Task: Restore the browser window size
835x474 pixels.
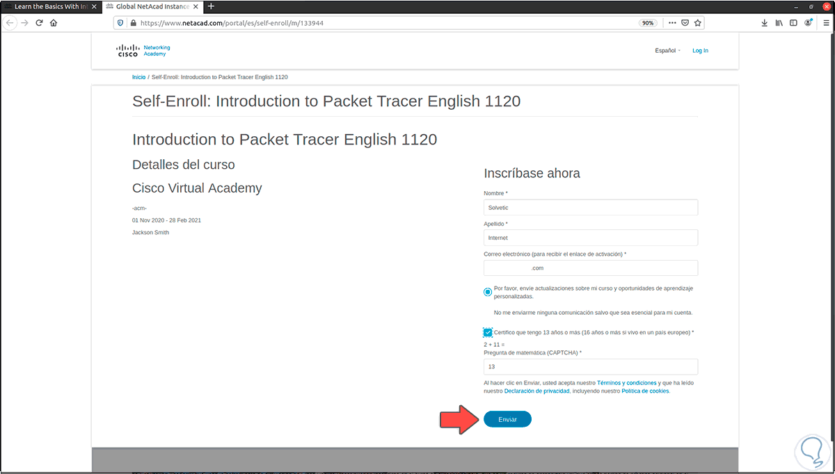Action: (811, 6)
